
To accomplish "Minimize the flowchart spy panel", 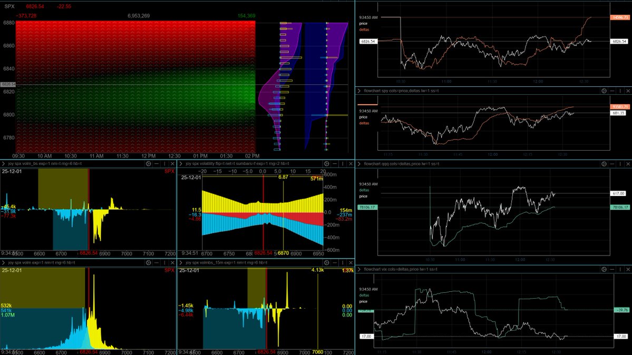I will [612, 91].
